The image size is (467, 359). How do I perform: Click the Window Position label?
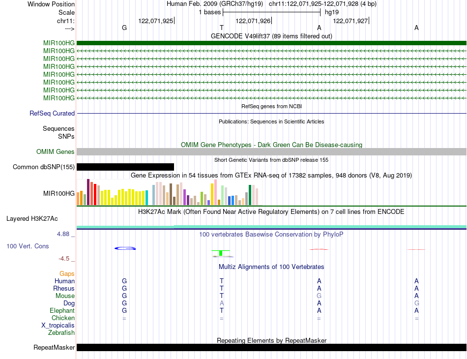pyautogui.click(x=51, y=4)
